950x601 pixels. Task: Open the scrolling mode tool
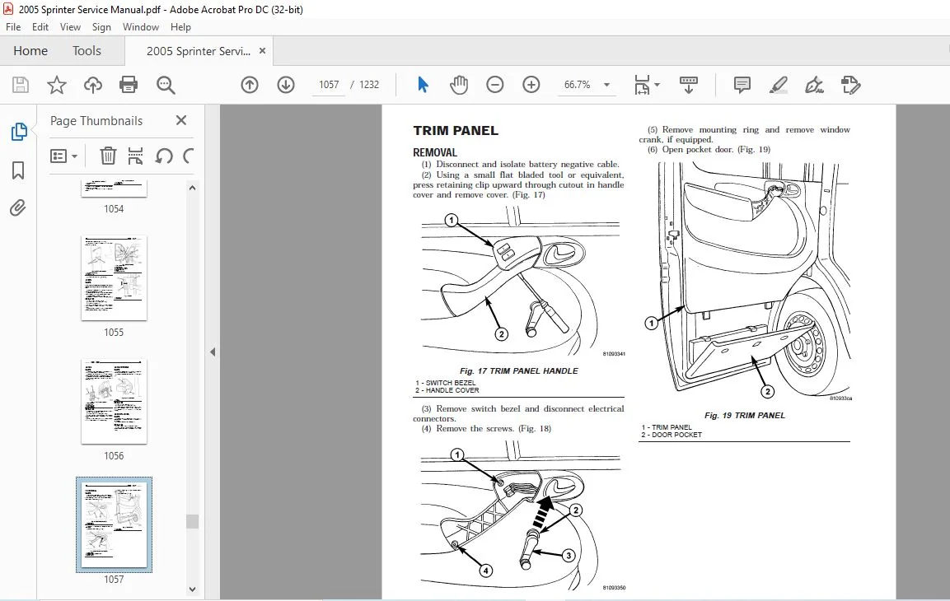689,85
